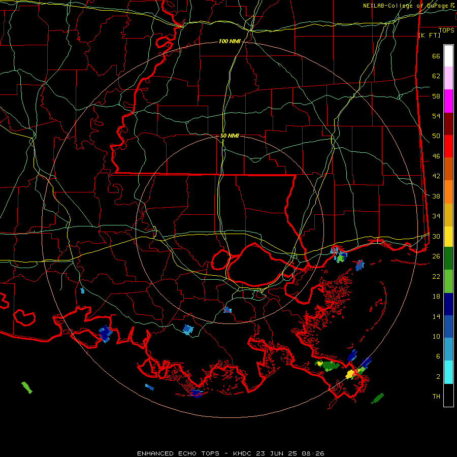Click the bright orange legend band
Viewport: 457px width, 457px height.
[x=448, y=192]
